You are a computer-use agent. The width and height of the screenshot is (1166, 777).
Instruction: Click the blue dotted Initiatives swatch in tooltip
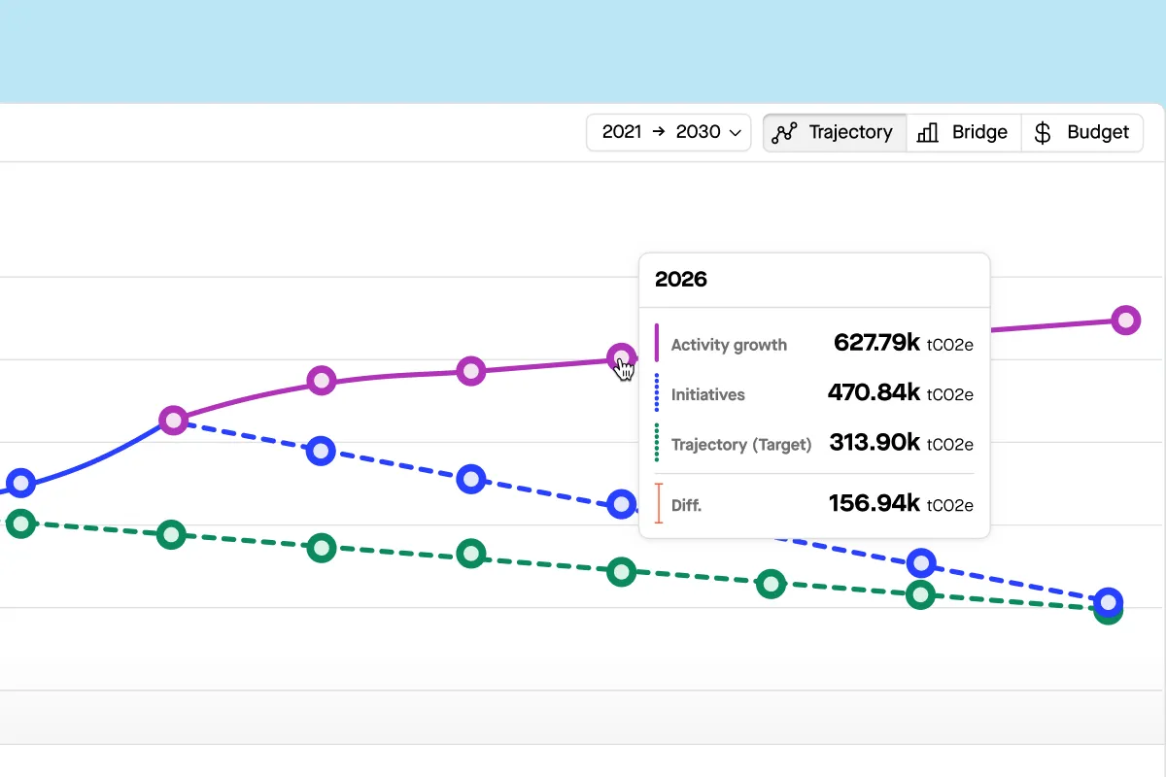coord(658,393)
